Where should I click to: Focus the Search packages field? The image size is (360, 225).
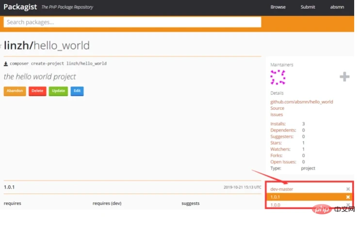click(132, 22)
